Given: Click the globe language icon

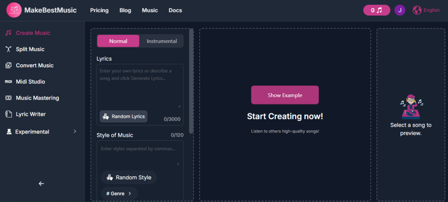Looking at the screenshot, I should point(417,10).
